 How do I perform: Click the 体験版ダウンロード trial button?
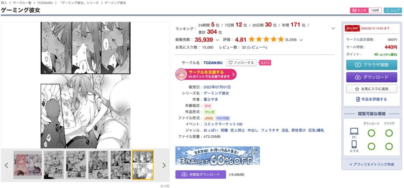[201, 175]
